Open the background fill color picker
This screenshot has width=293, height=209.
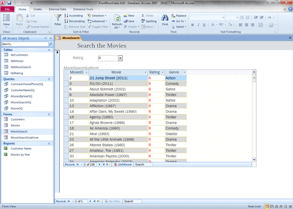click(231, 25)
